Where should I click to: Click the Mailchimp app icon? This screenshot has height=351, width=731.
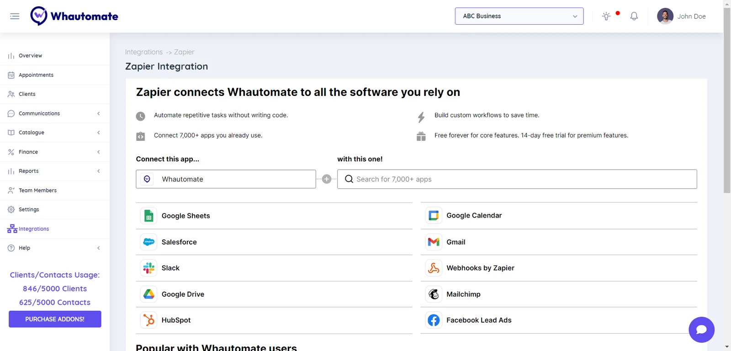click(x=434, y=294)
